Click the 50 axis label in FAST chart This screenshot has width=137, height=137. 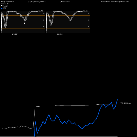pyautogui.click(x=44, y=20)
